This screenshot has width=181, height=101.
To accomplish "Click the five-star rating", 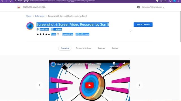I will pos(43,34).
